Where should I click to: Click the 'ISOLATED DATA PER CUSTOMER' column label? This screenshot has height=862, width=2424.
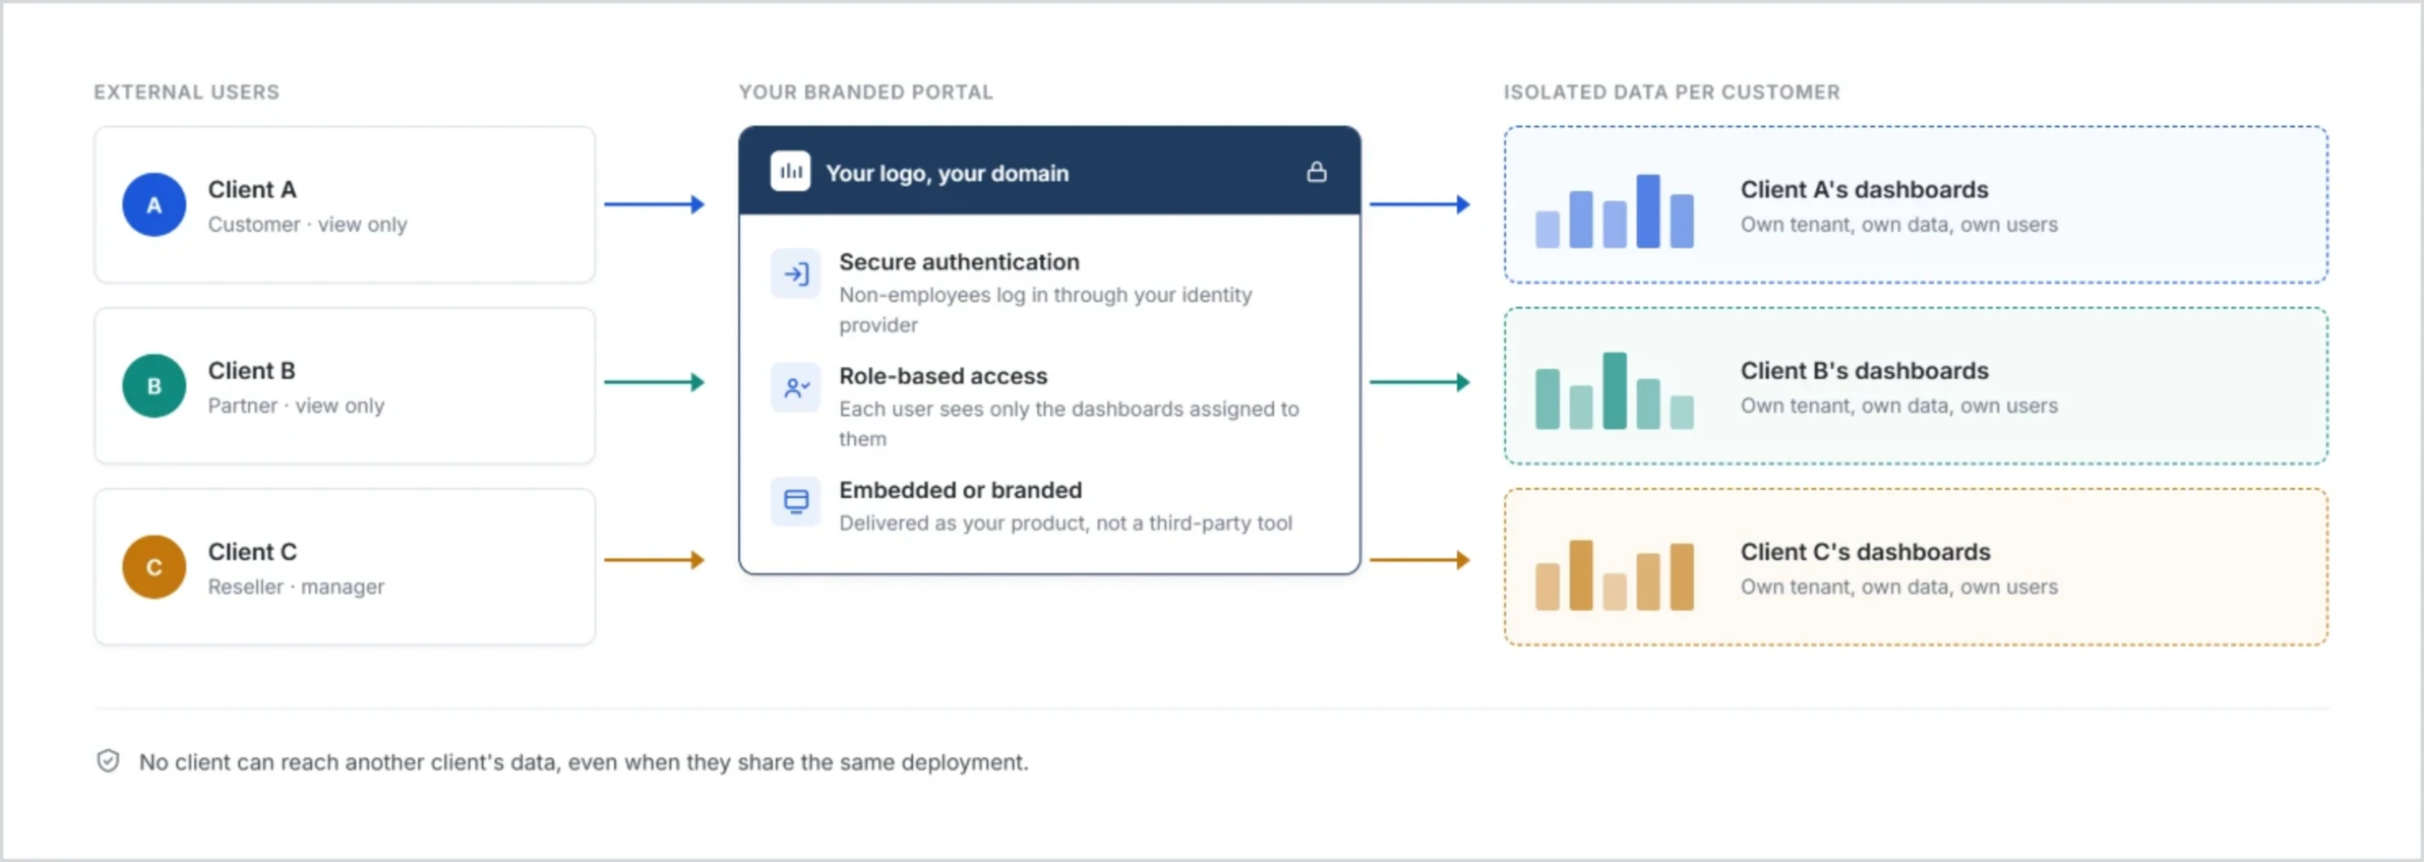[x=1671, y=92]
